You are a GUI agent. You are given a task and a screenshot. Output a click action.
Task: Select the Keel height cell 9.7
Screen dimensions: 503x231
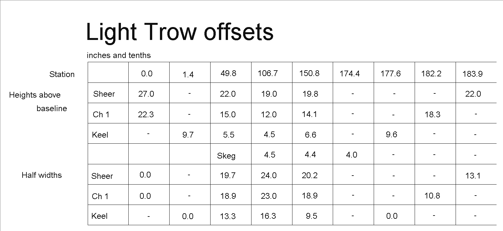(x=188, y=135)
